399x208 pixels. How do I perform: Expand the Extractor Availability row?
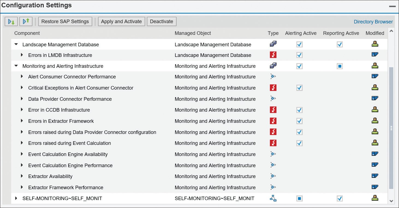tap(22, 176)
